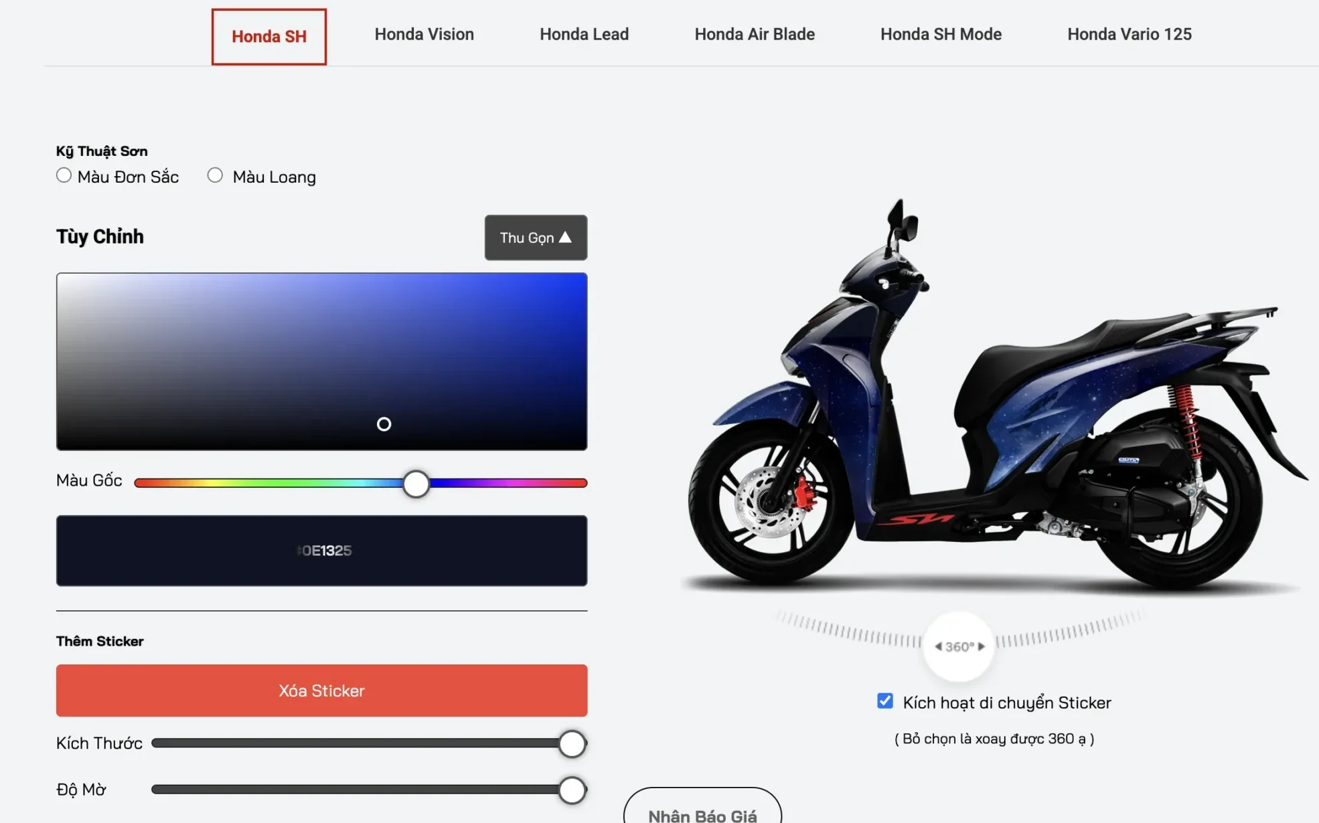Viewport: 1319px width, 823px height.
Task: Choose the Honda Vario 125 tab
Action: click(1130, 34)
